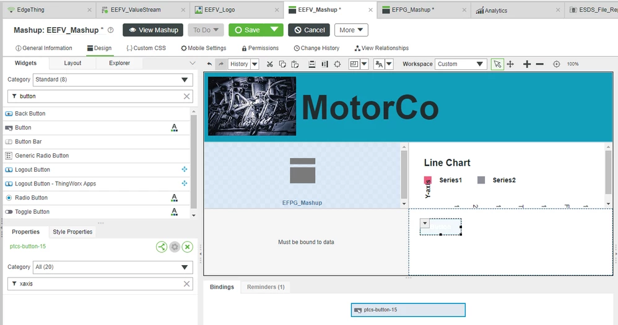Click the green Save button
Viewport: 618px width, 325px height.
coord(248,30)
